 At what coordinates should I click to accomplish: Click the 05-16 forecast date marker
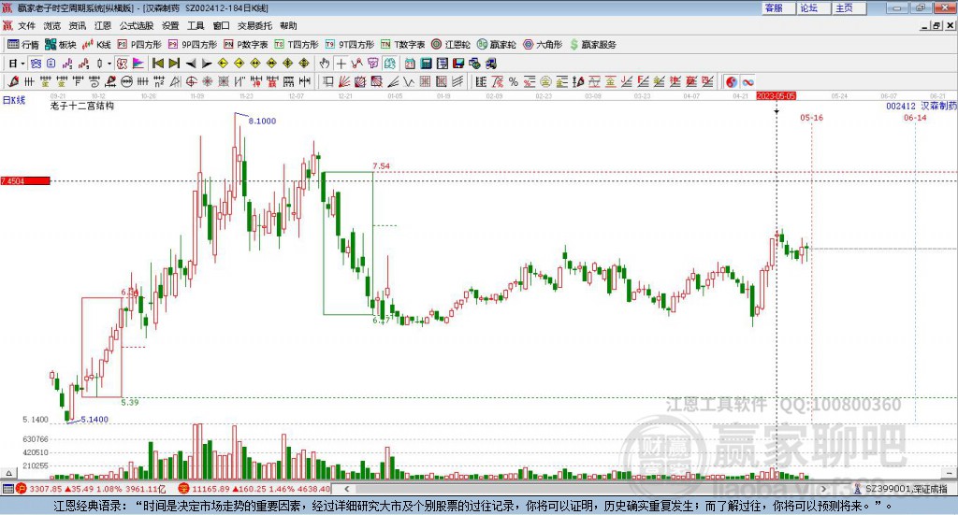811,117
